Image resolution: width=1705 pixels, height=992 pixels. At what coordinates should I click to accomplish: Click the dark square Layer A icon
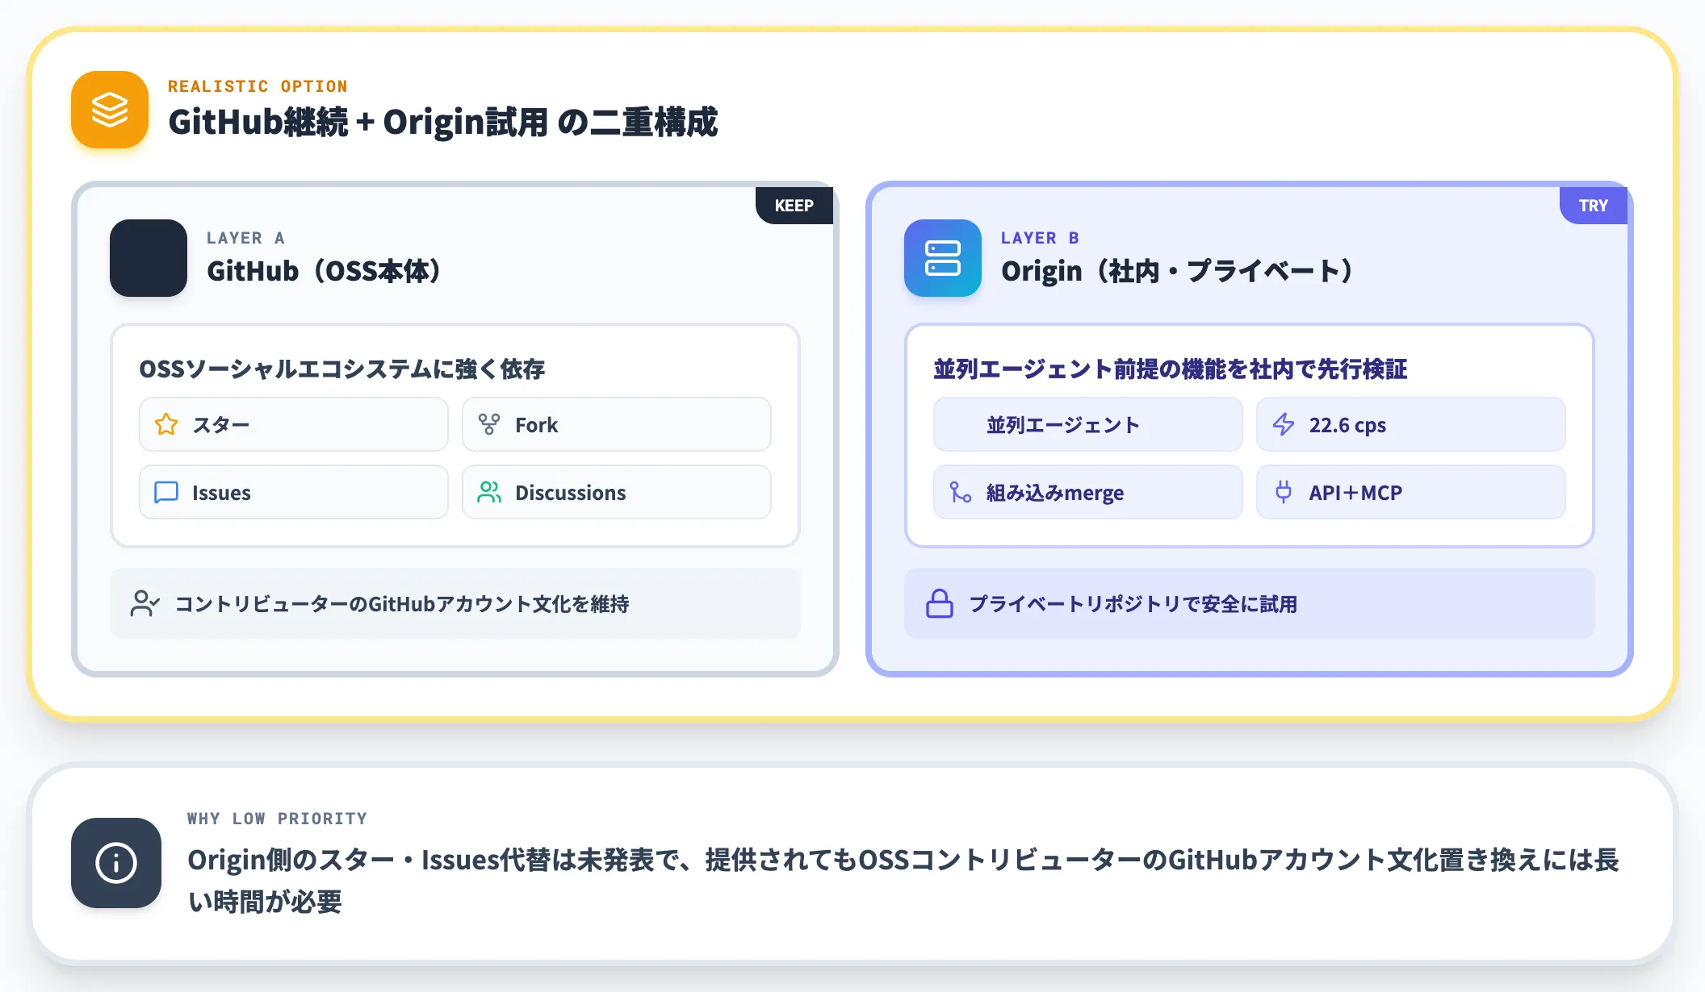pyautogui.click(x=149, y=258)
